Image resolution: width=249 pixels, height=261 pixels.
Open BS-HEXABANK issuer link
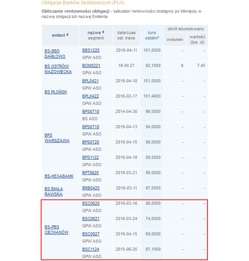coord(59,176)
